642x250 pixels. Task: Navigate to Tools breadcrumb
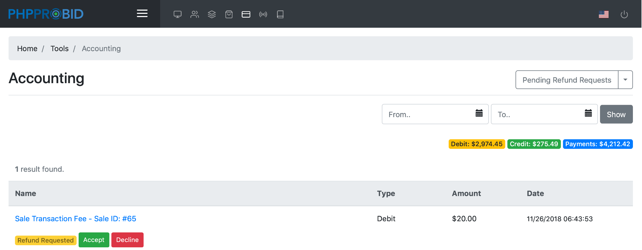point(59,49)
